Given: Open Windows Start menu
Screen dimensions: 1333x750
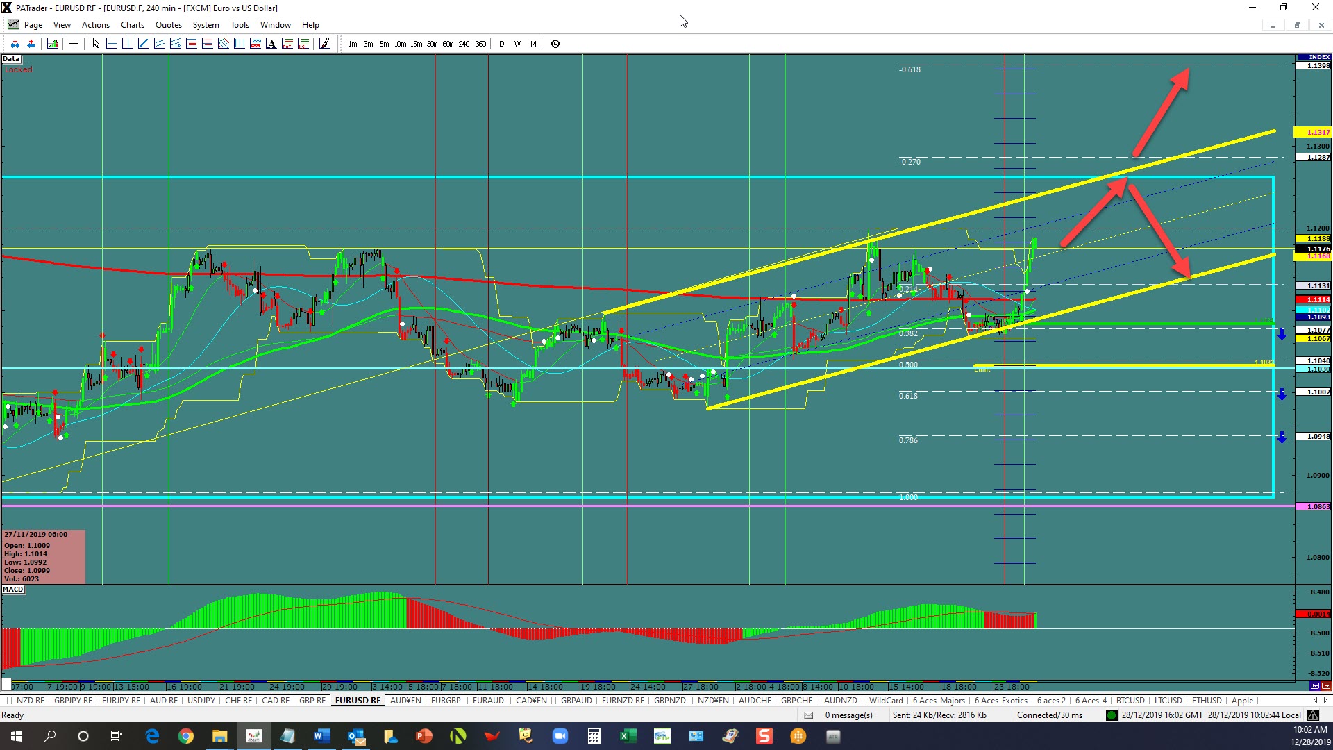Looking at the screenshot, I should tap(17, 736).
